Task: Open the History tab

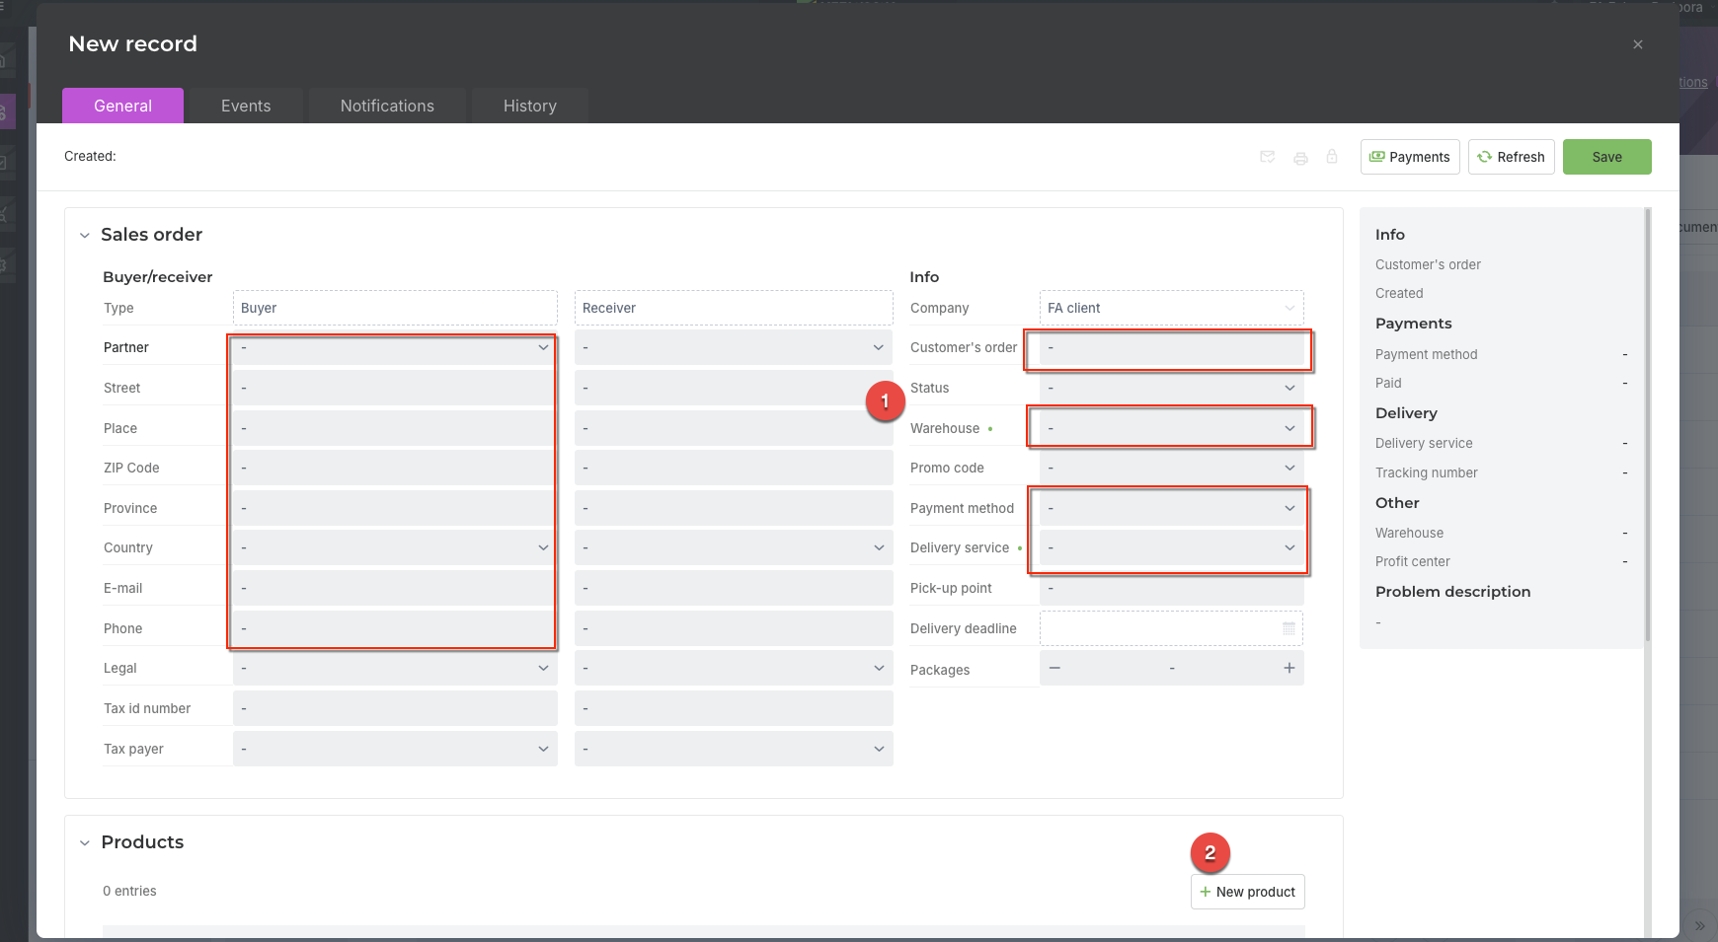Action: (x=530, y=106)
